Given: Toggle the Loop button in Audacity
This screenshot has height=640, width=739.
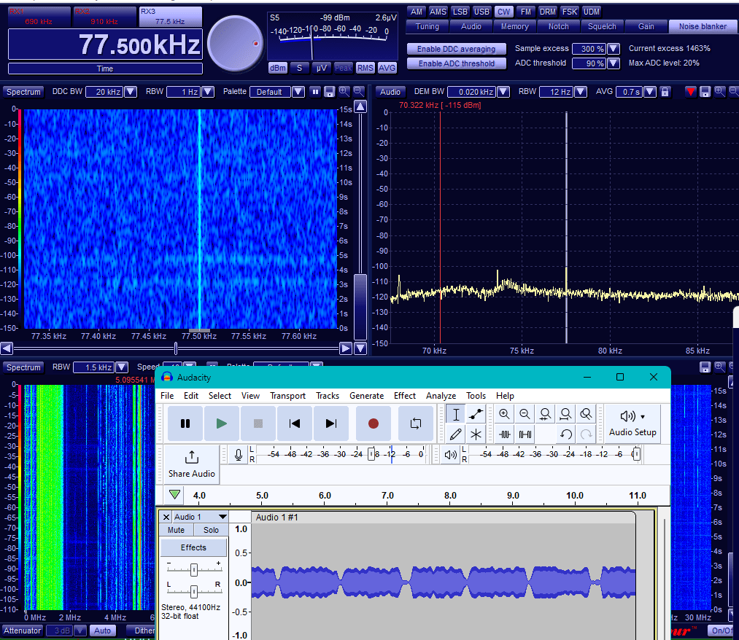Looking at the screenshot, I should pos(416,424).
